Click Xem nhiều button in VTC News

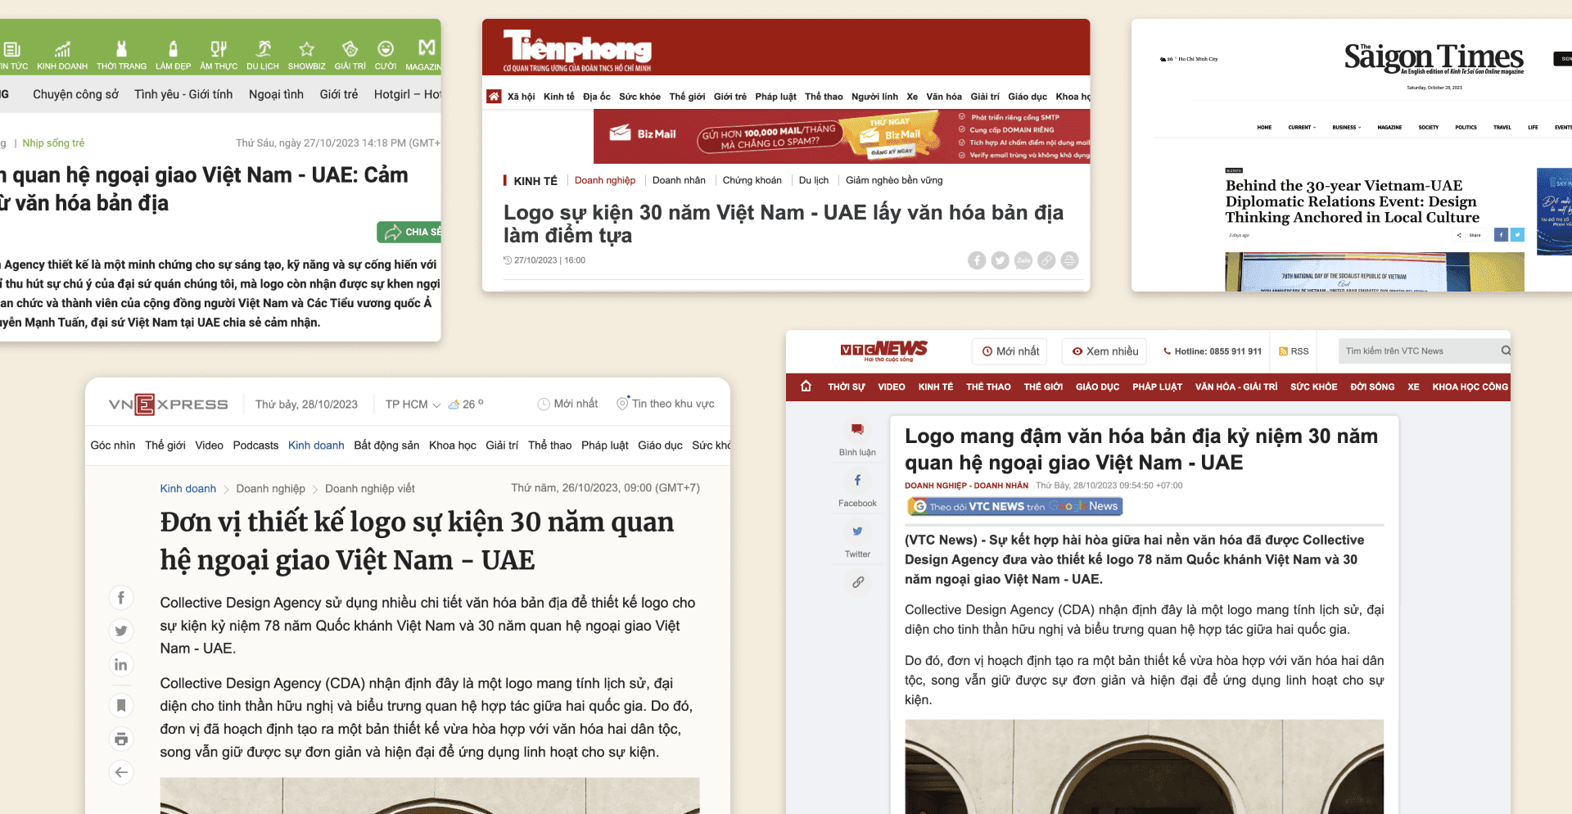[x=1104, y=351]
